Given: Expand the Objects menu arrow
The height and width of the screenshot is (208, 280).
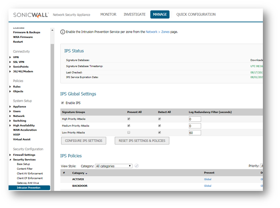Looking at the screenshot, I should point(10,91).
